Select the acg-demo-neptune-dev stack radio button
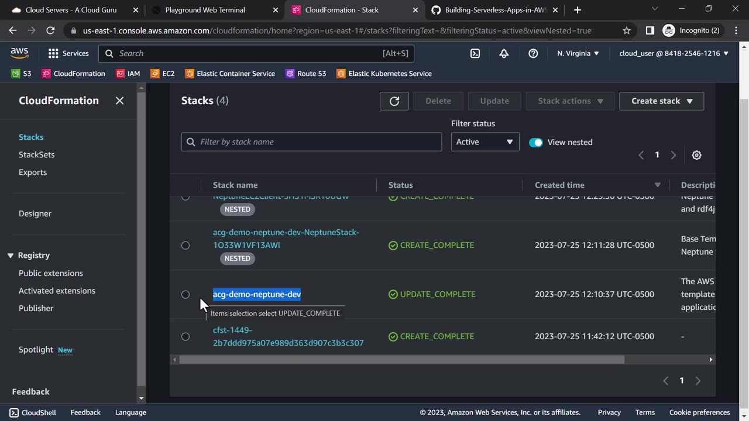This screenshot has height=421, width=749. point(185,294)
